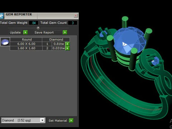Click the green arrow beside Update

point(25,32)
